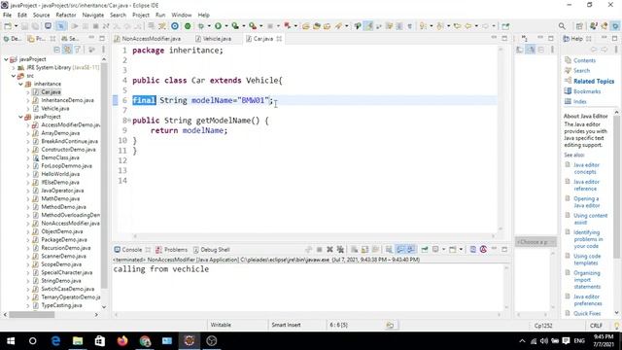Click the Quick Fixes help link

click(587, 313)
